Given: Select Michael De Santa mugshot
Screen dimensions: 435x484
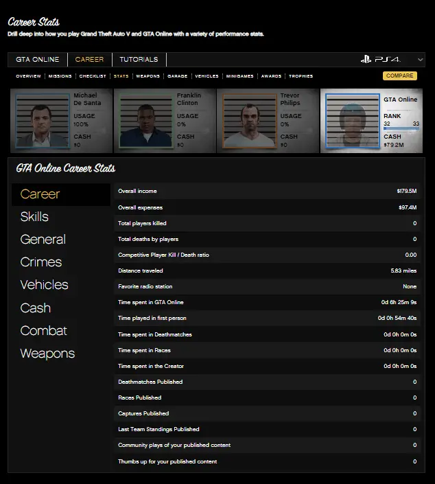Looking at the screenshot, I should (43, 121).
